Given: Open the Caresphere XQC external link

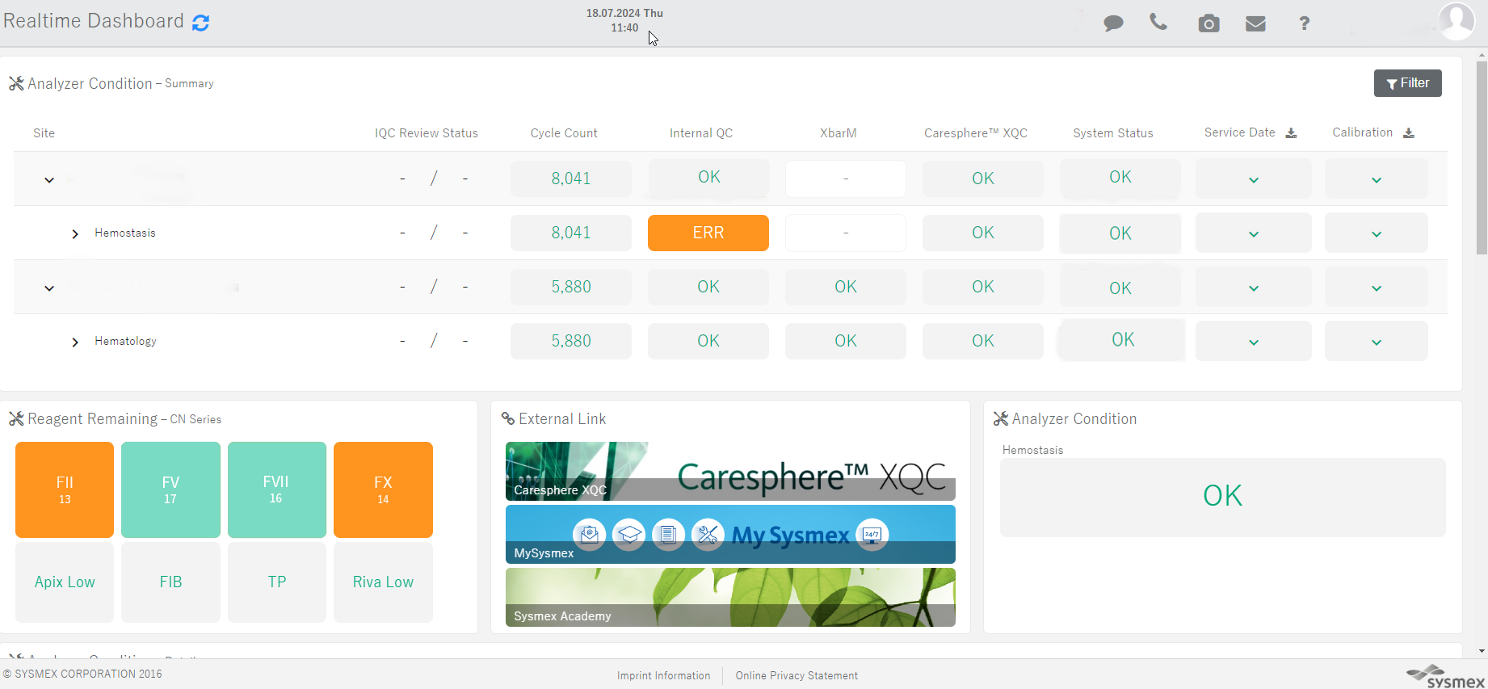Looking at the screenshot, I should [x=730, y=471].
